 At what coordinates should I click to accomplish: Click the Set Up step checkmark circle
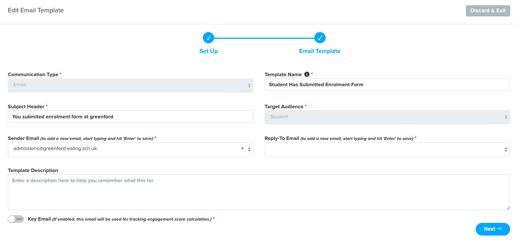pyautogui.click(x=208, y=38)
